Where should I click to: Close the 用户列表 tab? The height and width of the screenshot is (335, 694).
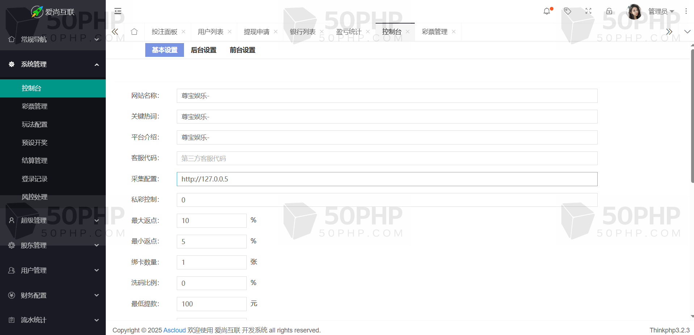pos(230,32)
